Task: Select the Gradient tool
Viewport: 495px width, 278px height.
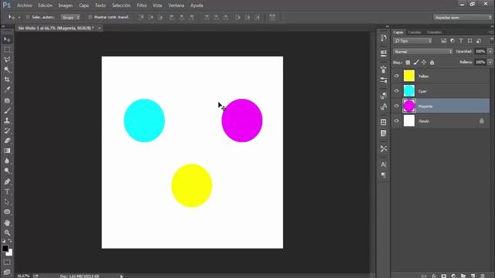Action: coord(7,151)
